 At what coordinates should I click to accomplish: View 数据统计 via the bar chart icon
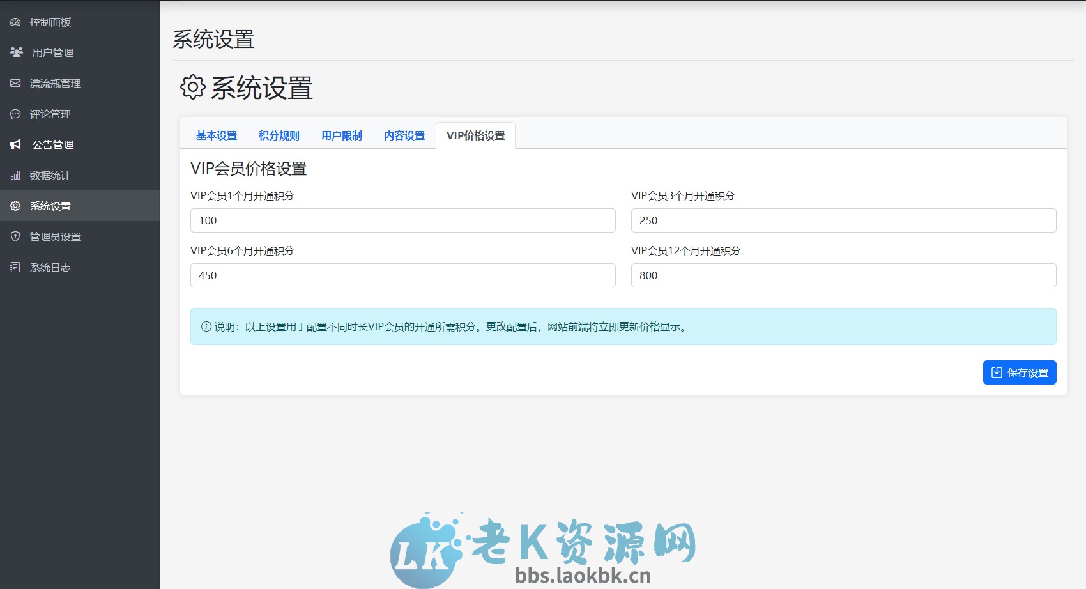tap(15, 175)
